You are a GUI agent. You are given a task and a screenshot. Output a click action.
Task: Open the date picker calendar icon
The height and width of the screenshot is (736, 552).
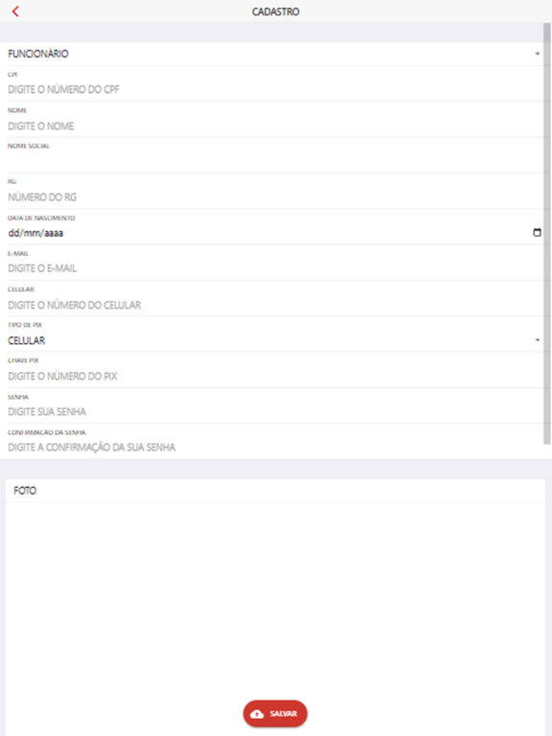(537, 232)
